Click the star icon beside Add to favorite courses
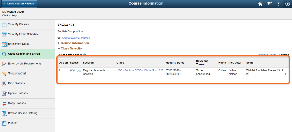 click(59, 38)
